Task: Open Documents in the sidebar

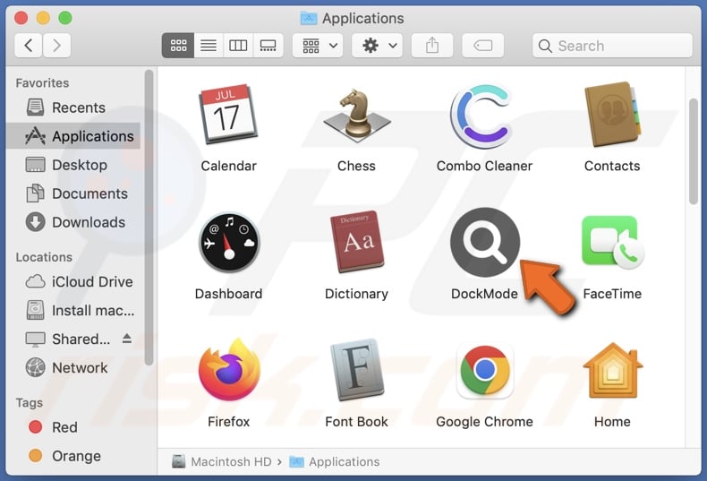Action: 74,193
